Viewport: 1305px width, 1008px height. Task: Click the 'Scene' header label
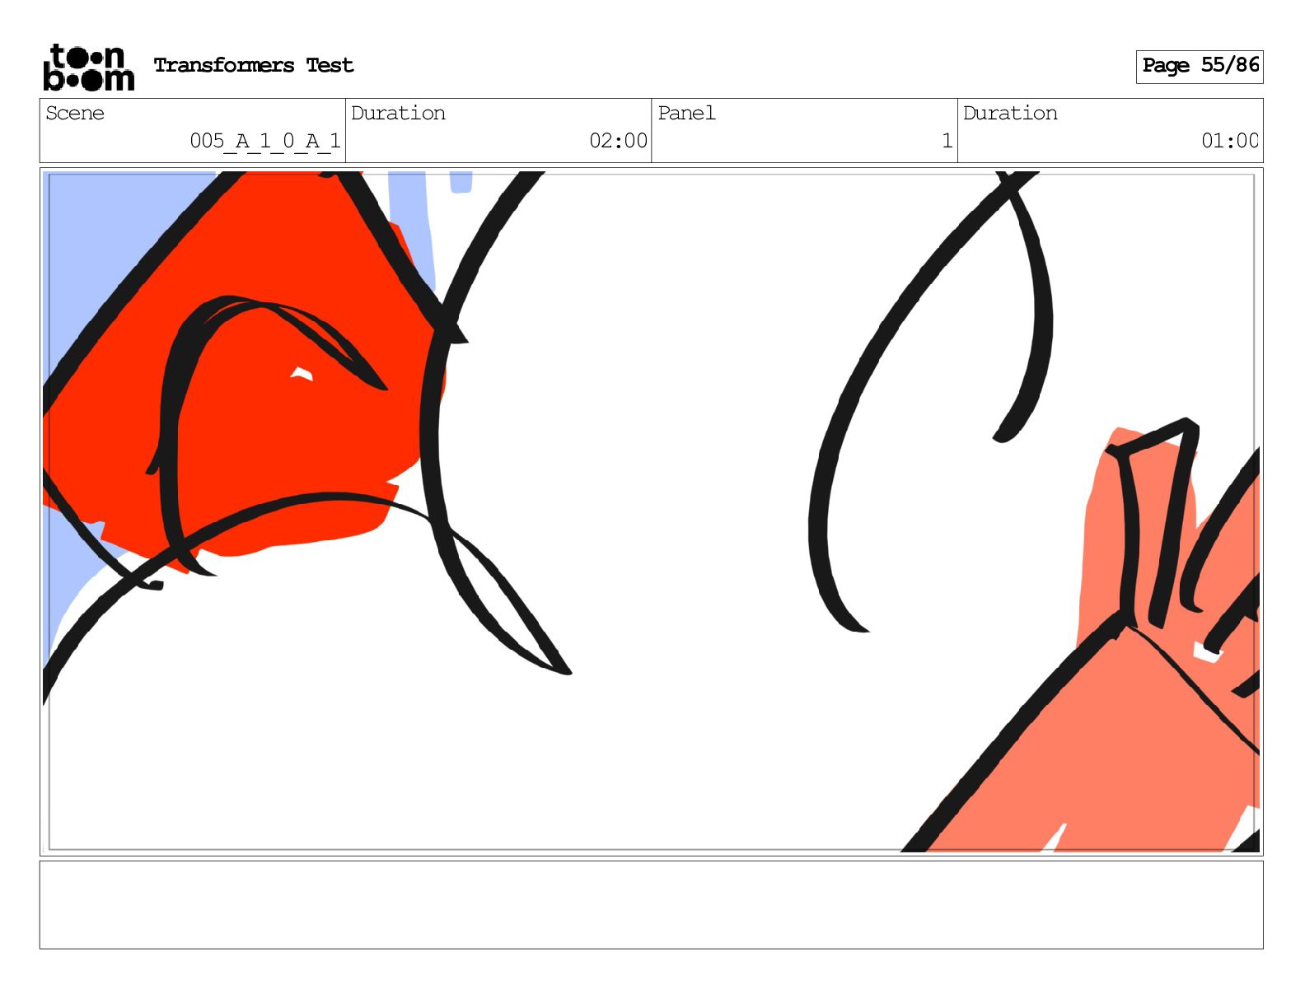coord(75,113)
